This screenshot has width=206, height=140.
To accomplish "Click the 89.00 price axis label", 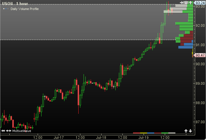I will (x=200, y=84).
